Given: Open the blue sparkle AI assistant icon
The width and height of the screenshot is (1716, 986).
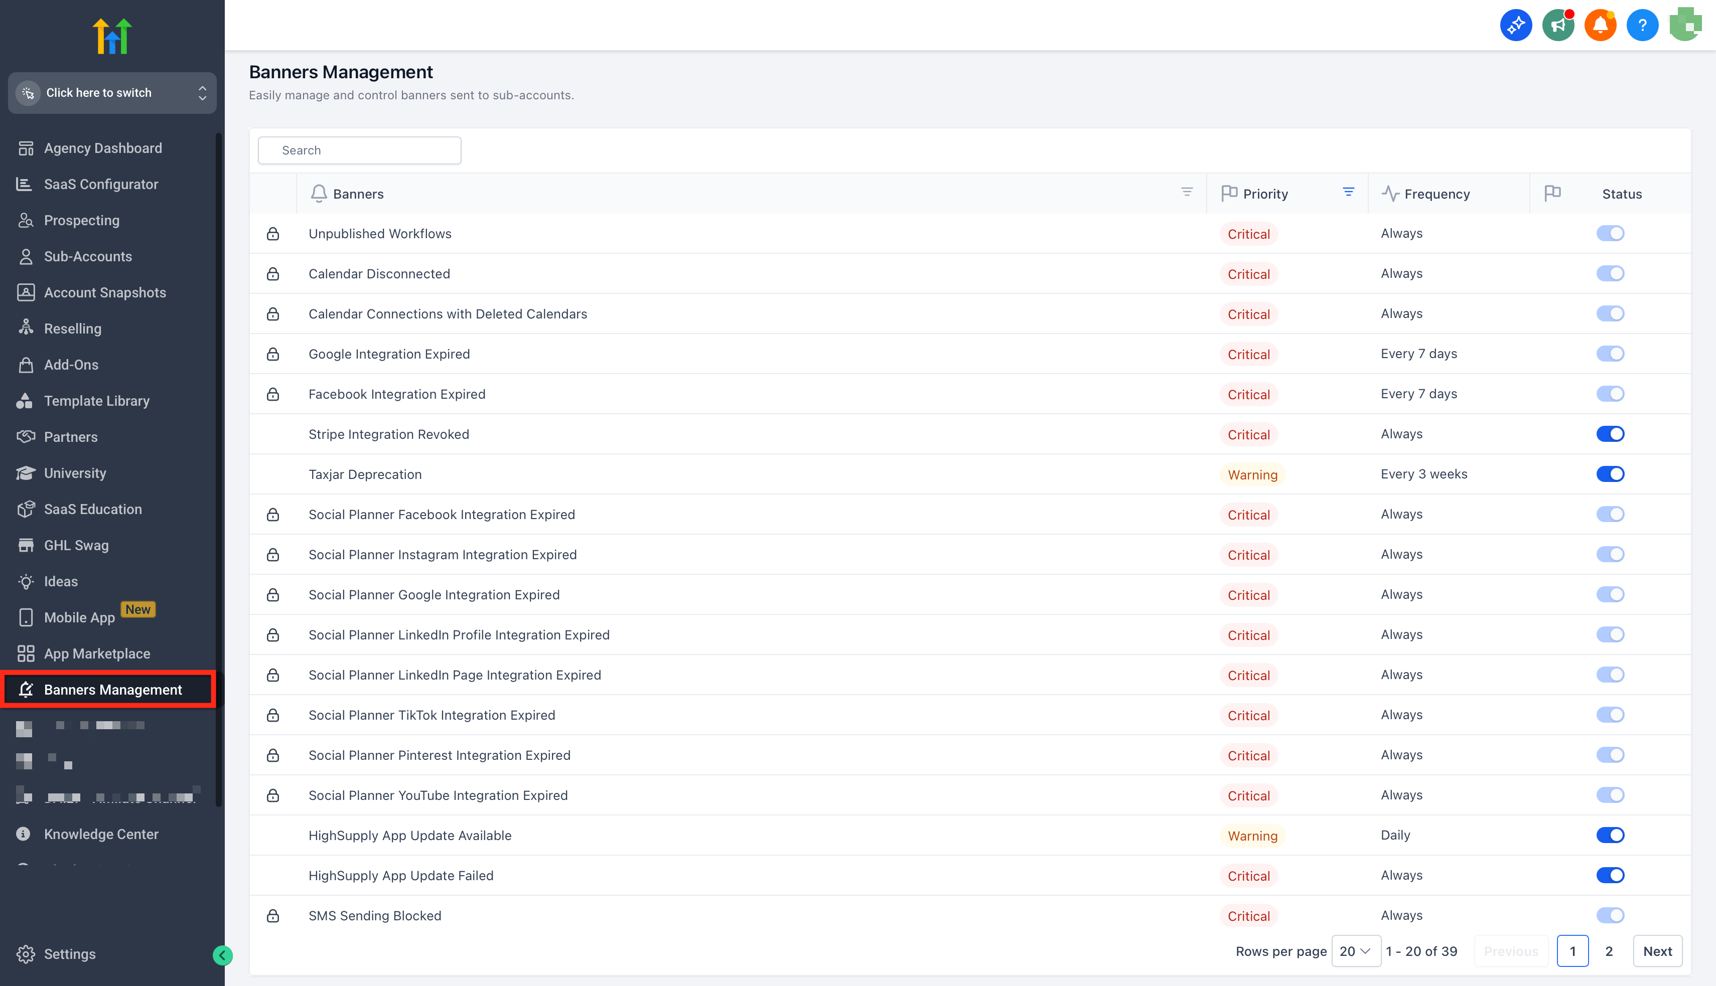Looking at the screenshot, I should [x=1516, y=26].
